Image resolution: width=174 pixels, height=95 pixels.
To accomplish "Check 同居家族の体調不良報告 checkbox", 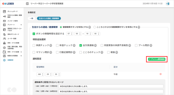I will click(102, 45).
